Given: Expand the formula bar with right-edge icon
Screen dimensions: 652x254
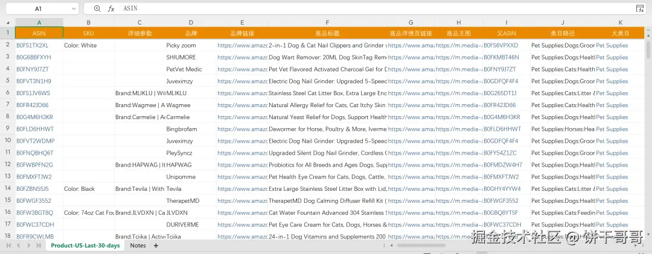Looking at the screenshot, I should [640, 8].
